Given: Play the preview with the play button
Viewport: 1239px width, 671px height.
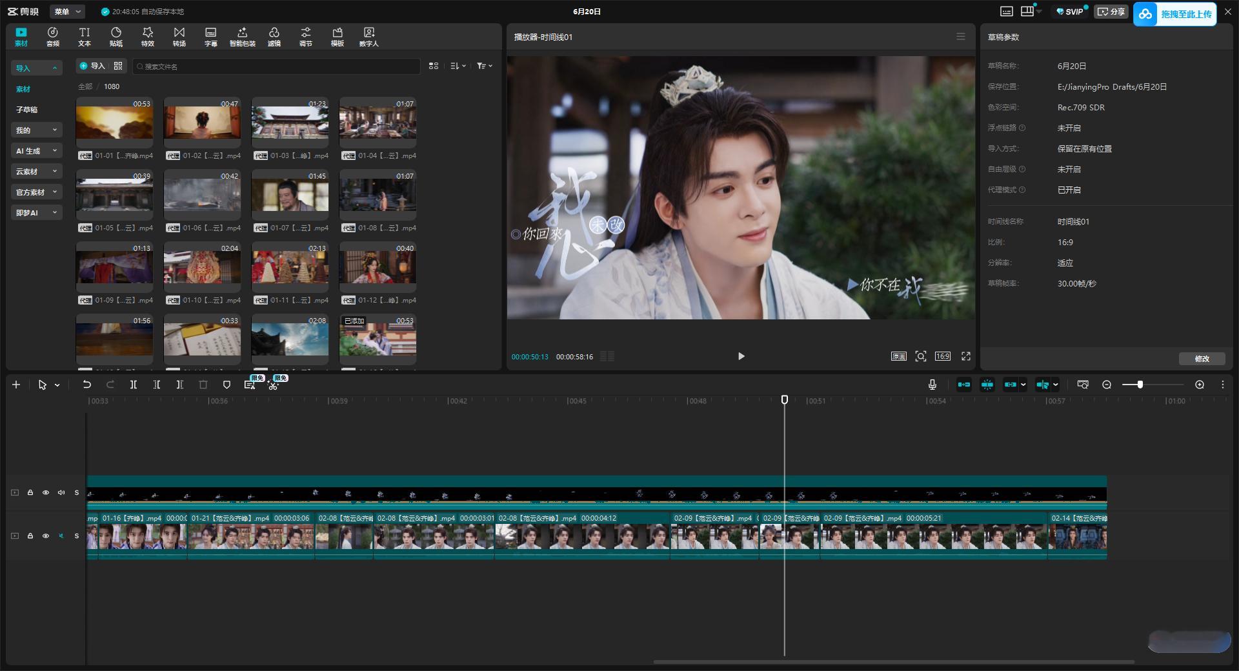Looking at the screenshot, I should [x=741, y=356].
